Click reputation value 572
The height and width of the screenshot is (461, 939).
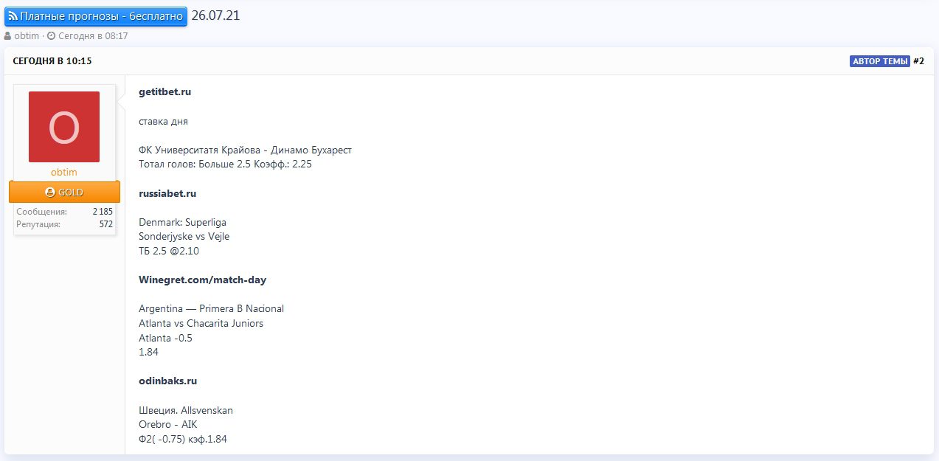[x=106, y=223]
